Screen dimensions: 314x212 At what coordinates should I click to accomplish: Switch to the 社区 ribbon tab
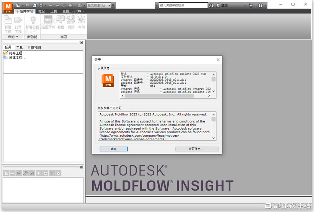(42, 11)
